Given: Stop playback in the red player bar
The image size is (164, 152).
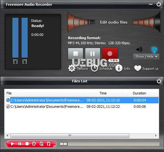Looking at the screenshot, I should pyautogui.click(x=27, y=144).
